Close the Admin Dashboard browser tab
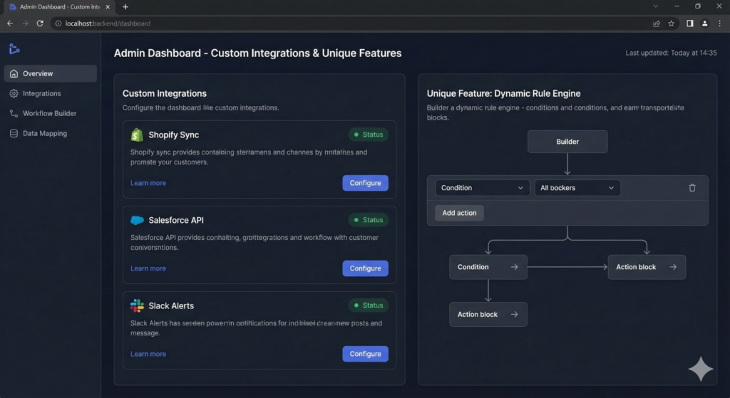 click(108, 7)
